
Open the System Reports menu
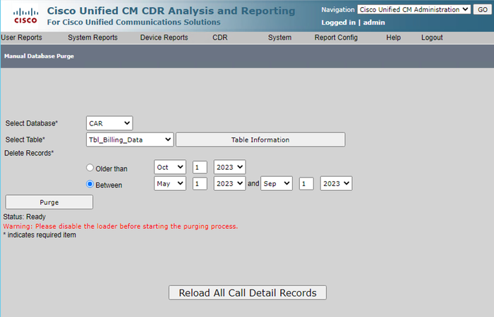[92, 38]
